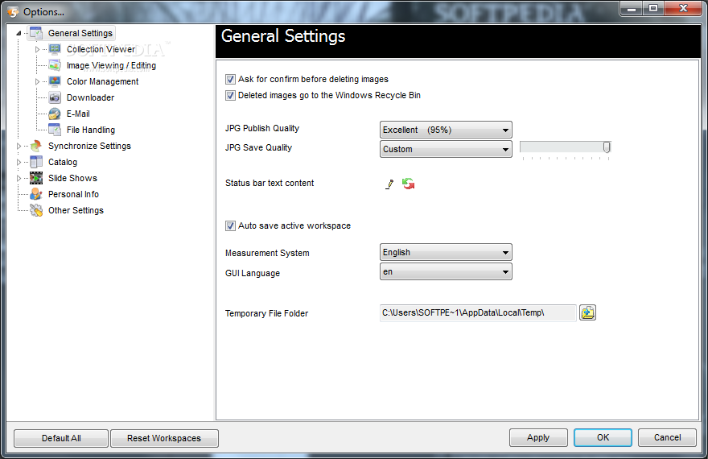The width and height of the screenshot is (708, 459).
Task: Open the GUI Language dropdown
Action: 446,271
